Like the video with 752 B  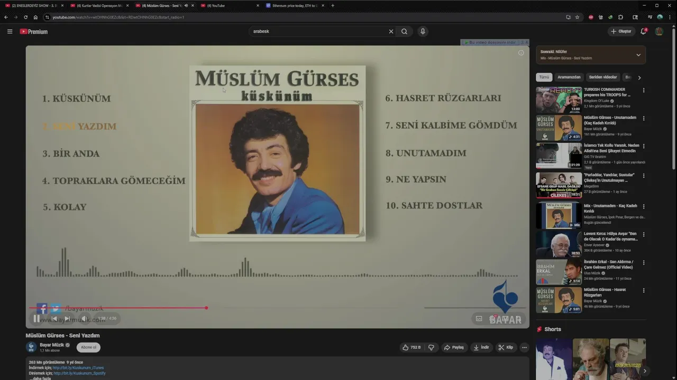[411, 347]
